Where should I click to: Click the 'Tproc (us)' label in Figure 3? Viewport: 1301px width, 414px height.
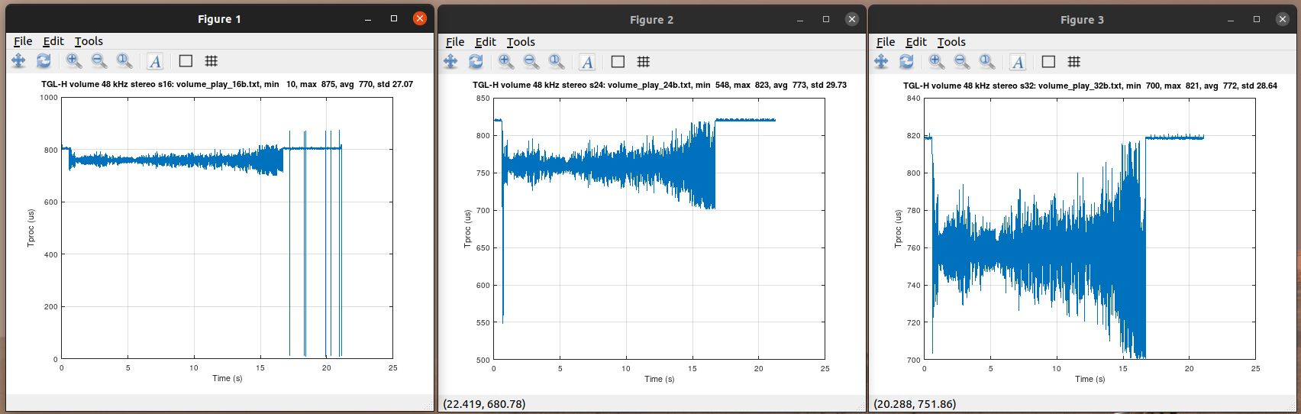(898, 228)
